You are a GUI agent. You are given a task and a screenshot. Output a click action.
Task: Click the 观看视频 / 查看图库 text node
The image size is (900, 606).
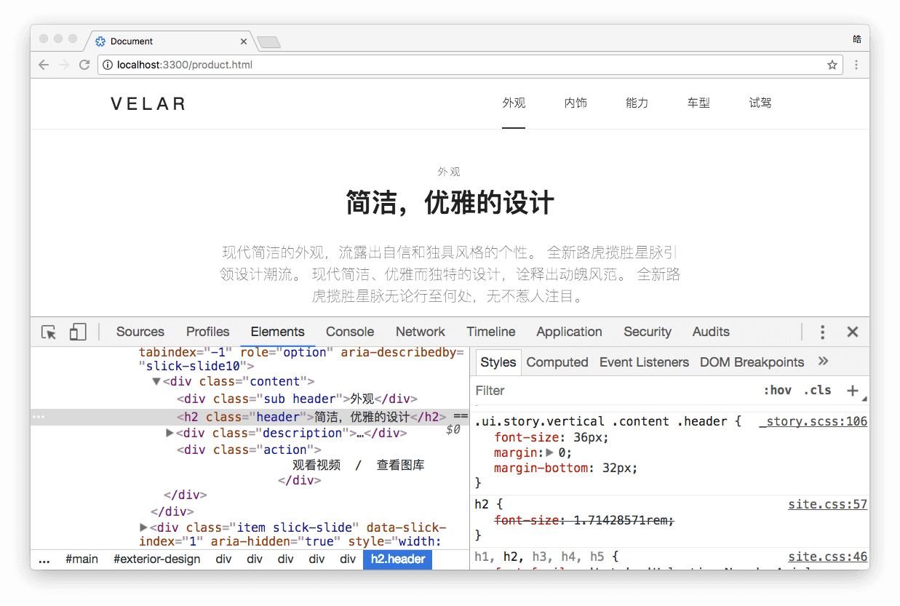(x=359, y=465)
